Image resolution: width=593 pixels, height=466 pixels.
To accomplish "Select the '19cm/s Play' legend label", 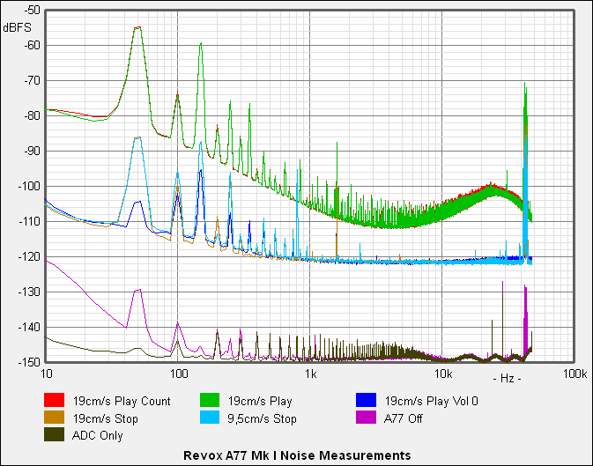I will pos(260,401).
